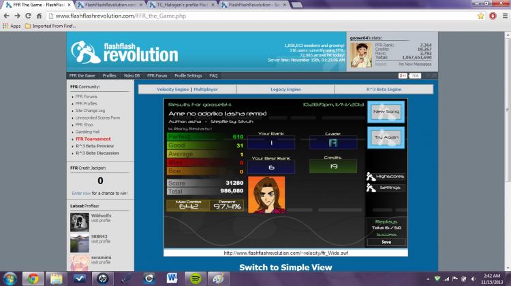Open FFR Forums sidebar link

[x=86, y=96]
